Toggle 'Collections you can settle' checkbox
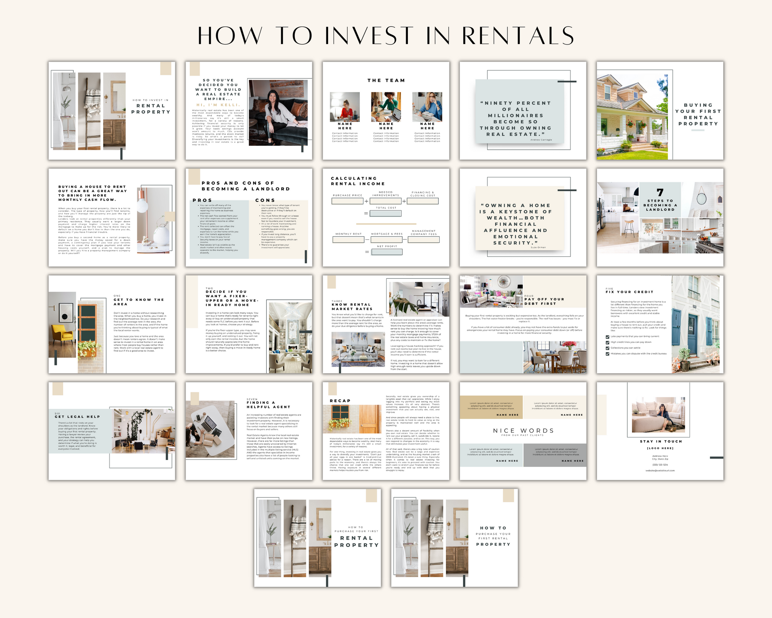The image size is (772, 618). coord(607,348)
